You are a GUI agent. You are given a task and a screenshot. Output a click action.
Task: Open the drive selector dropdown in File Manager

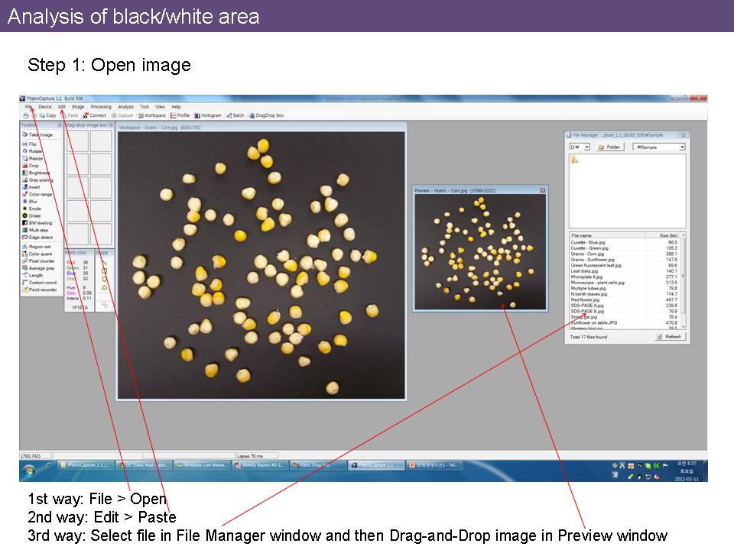[580, 147]
